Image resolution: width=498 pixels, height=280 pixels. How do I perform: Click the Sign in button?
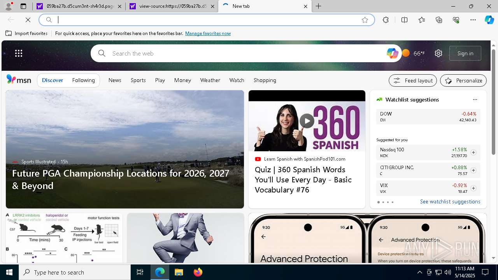465,53
